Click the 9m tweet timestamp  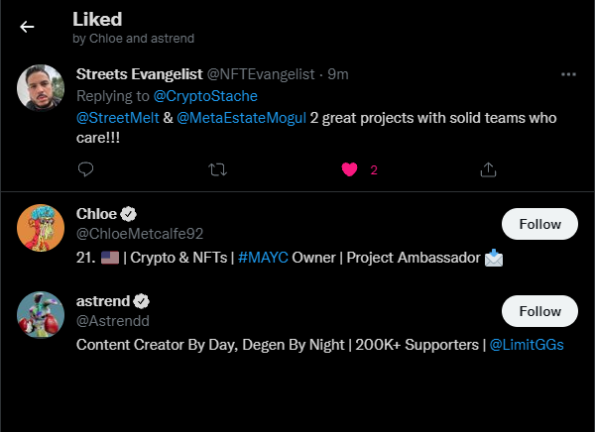point(337,74)
